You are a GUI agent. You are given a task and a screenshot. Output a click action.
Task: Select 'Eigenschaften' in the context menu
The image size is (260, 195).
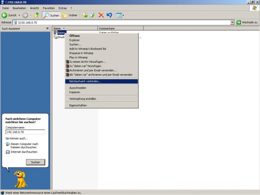click(78, 105)
